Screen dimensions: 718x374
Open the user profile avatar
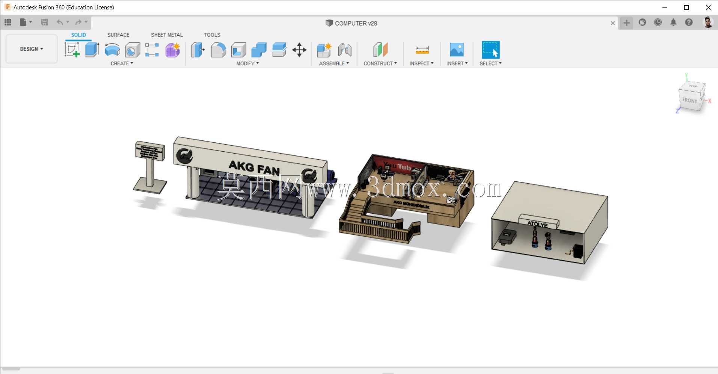click(x=708, y=23)
